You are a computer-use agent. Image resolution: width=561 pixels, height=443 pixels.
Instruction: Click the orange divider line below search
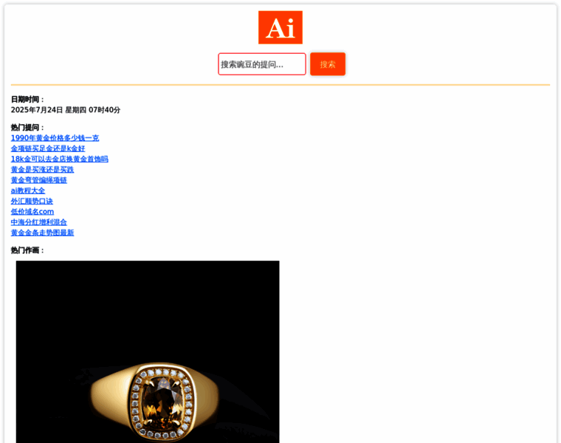(280, 85)
